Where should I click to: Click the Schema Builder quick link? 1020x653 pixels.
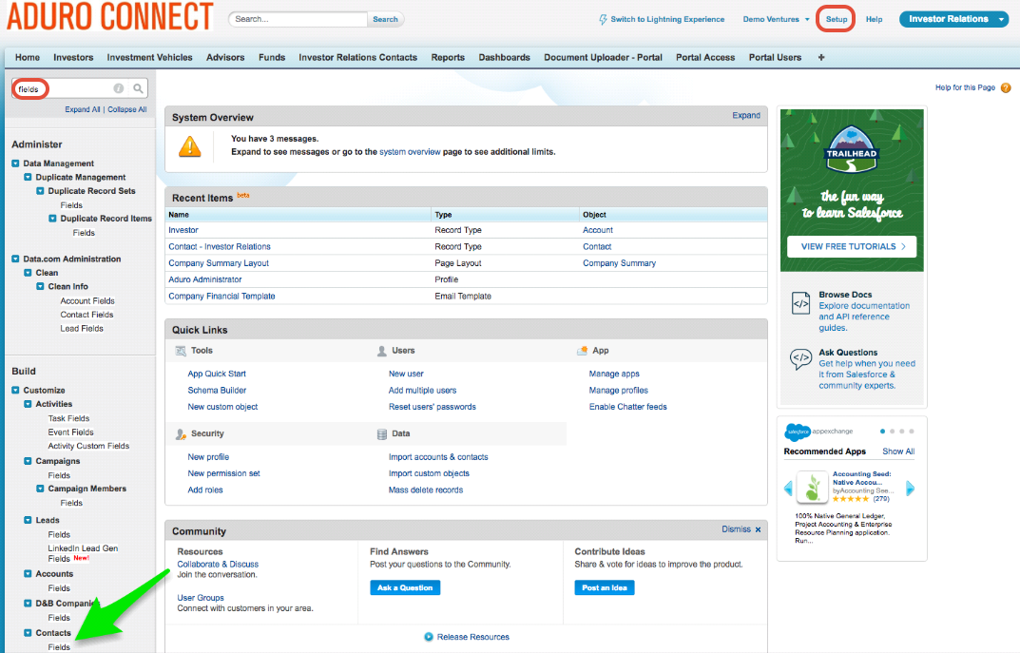[x=218, y=391]
